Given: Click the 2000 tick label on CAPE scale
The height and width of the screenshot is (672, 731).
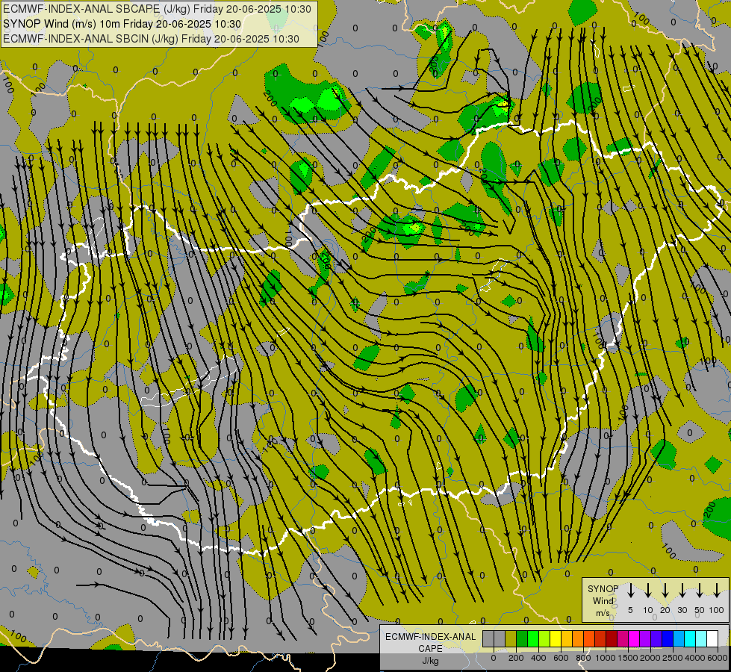Looking at the screenshot, I should [x=650, y=658].
